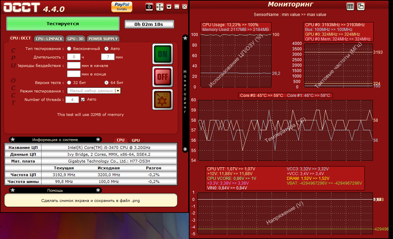This screenshot has width=393, height=239.
Task: Click the DRAM: 1,52V voltage entry
Action: [x=308, y=178]
